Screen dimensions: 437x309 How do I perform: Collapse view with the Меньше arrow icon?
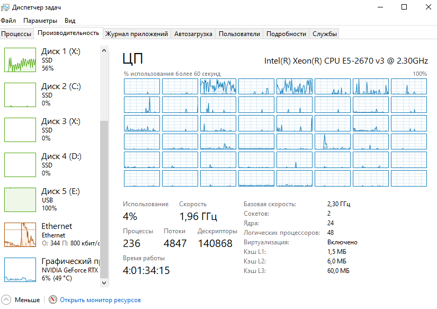click(6, 300)
